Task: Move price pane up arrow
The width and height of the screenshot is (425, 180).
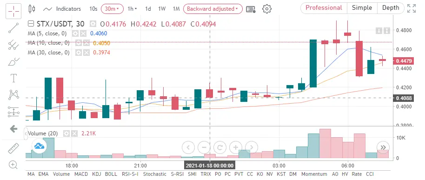Action: (387, 31)
